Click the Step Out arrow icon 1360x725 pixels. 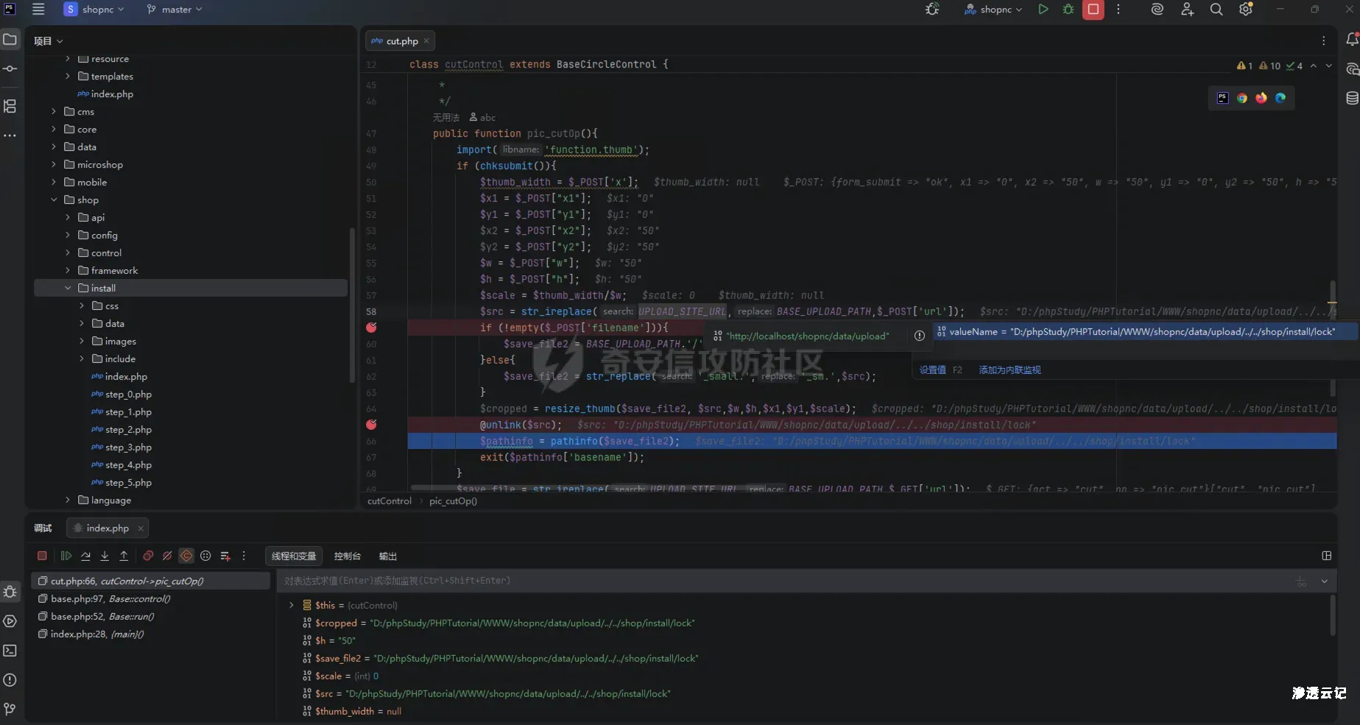124,556
